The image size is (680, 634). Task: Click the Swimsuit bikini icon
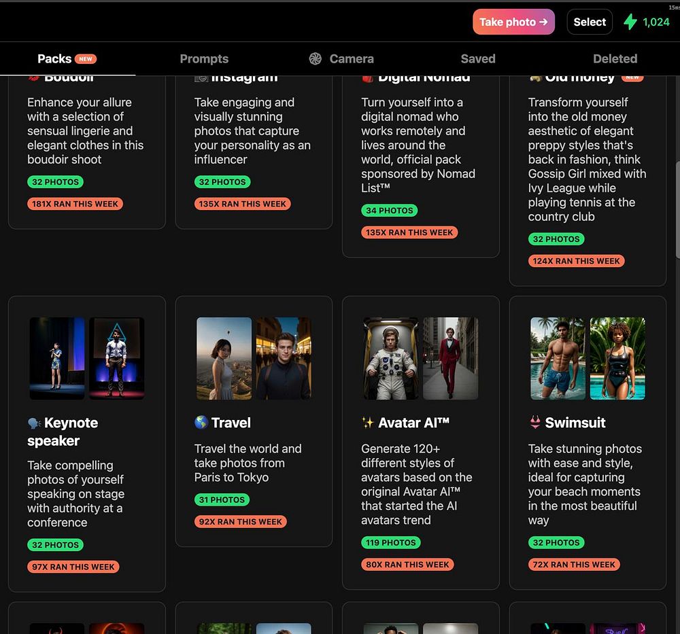[535, 422]
